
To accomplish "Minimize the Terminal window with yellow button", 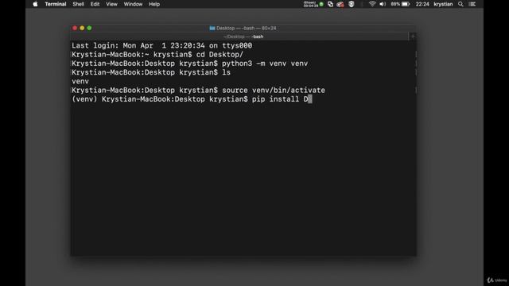I will (x=82, y=29).
